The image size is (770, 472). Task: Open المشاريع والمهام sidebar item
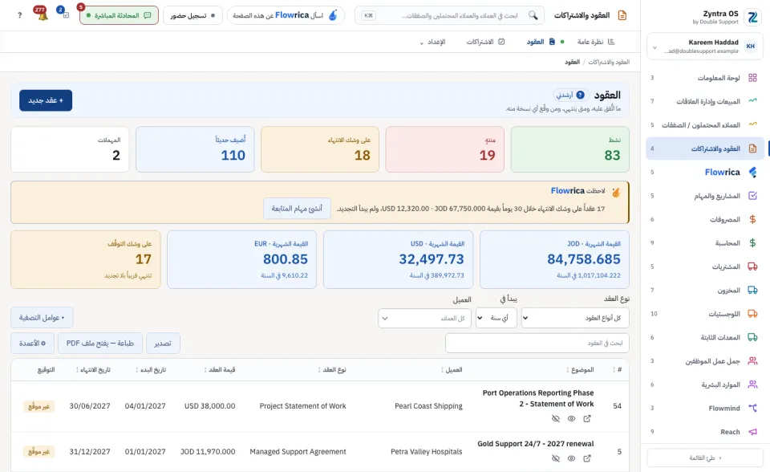[x=705, y=196]
